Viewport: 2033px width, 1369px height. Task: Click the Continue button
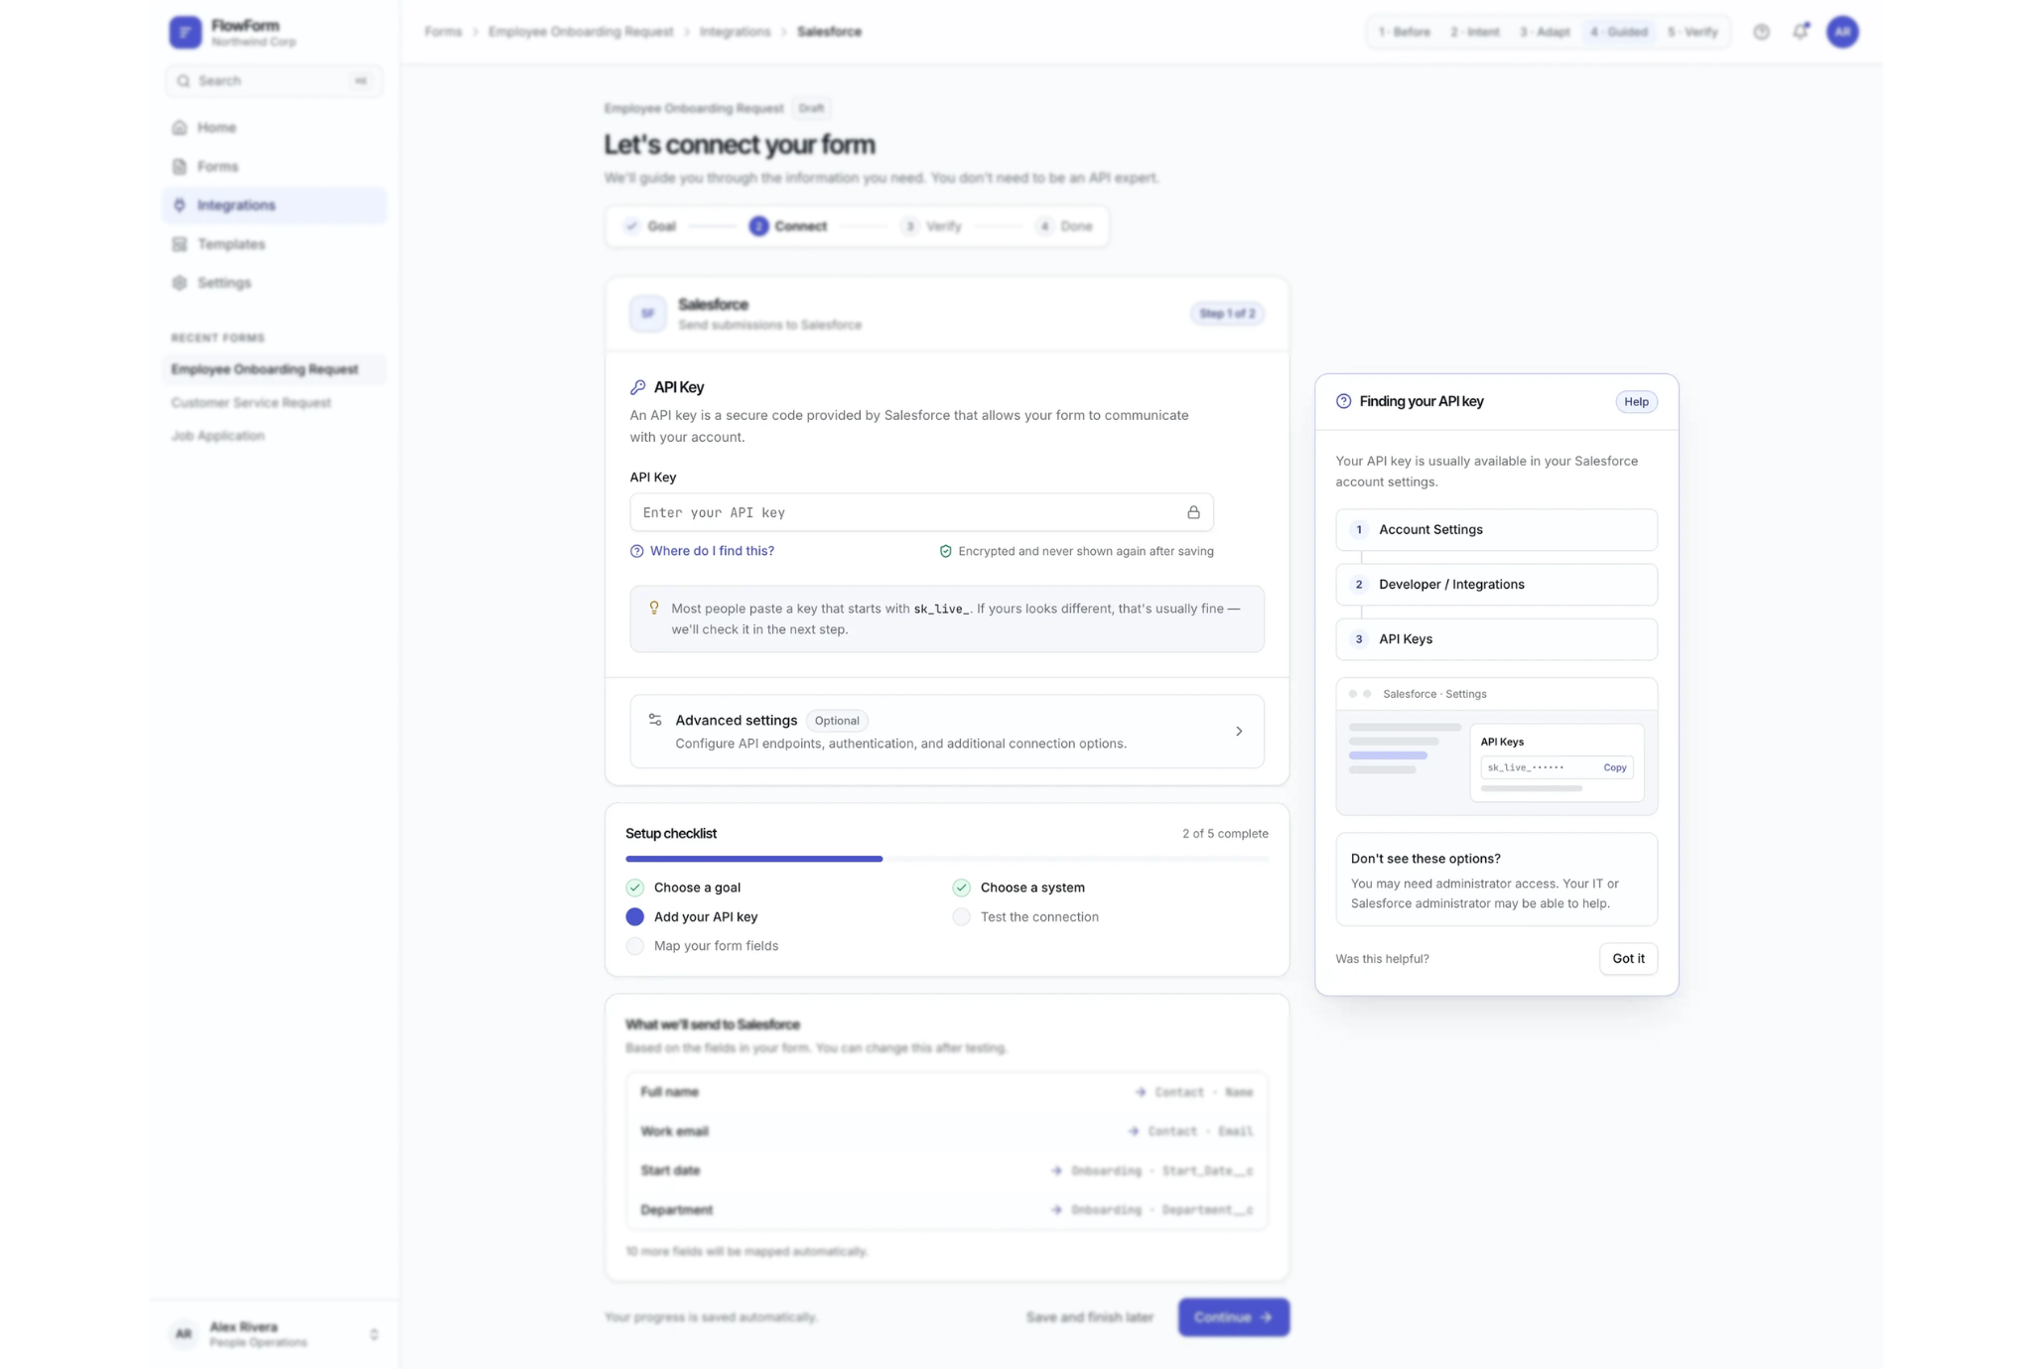pos(1234,1317)
